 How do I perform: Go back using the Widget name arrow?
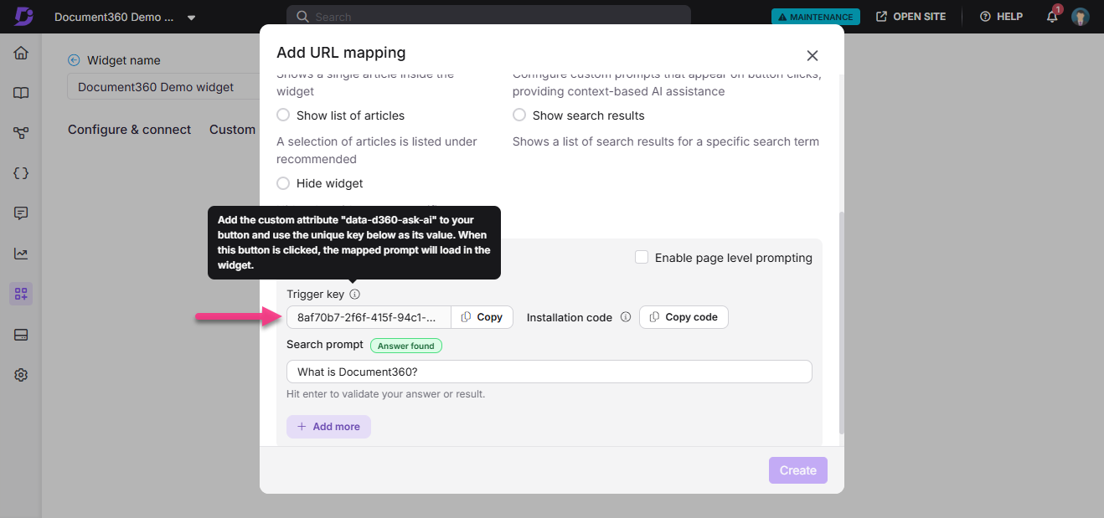pos(74,60)
